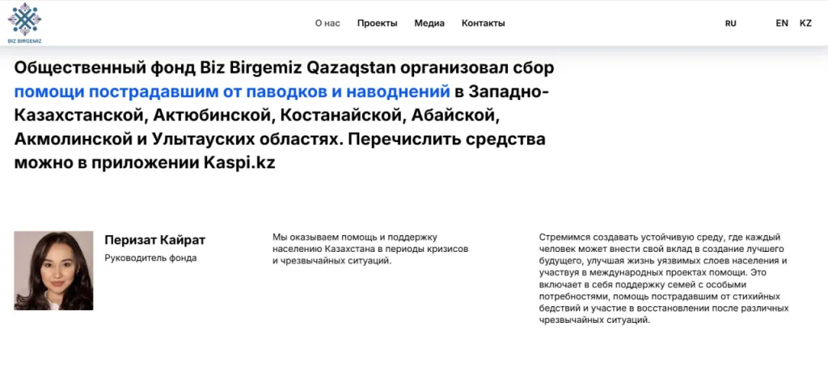Switch site language to EN
The height and width of the screenshot is (365, 828).
tap(782, 23)
